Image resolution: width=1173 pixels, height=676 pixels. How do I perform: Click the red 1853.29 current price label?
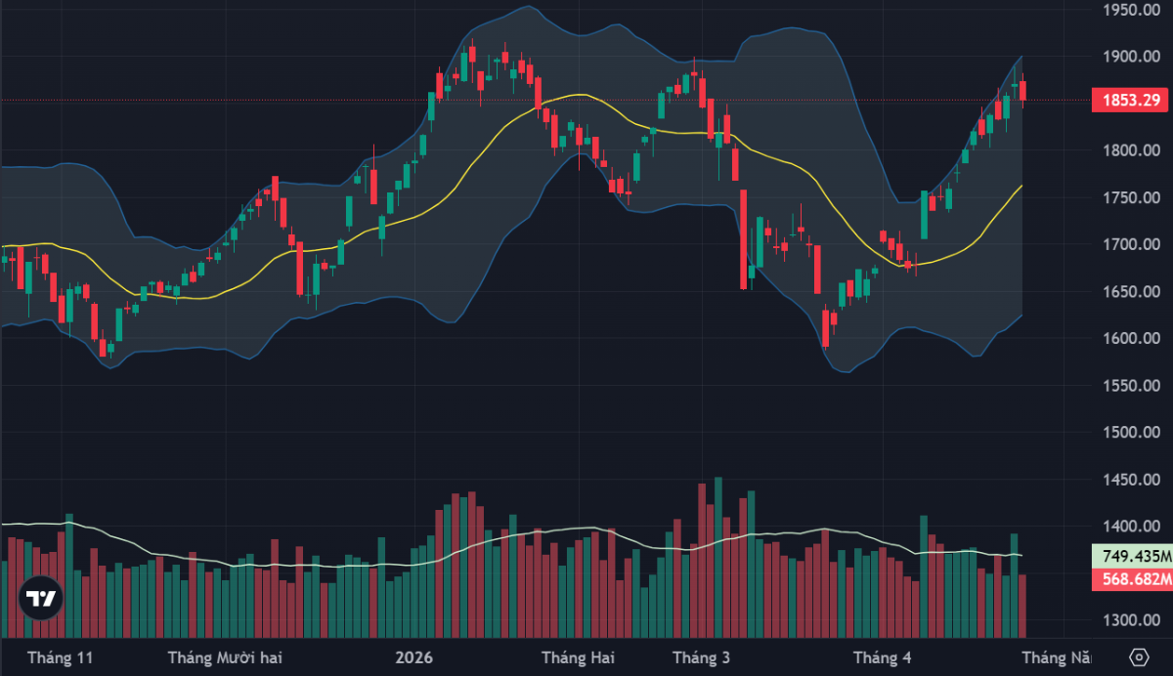(1131, 100)
